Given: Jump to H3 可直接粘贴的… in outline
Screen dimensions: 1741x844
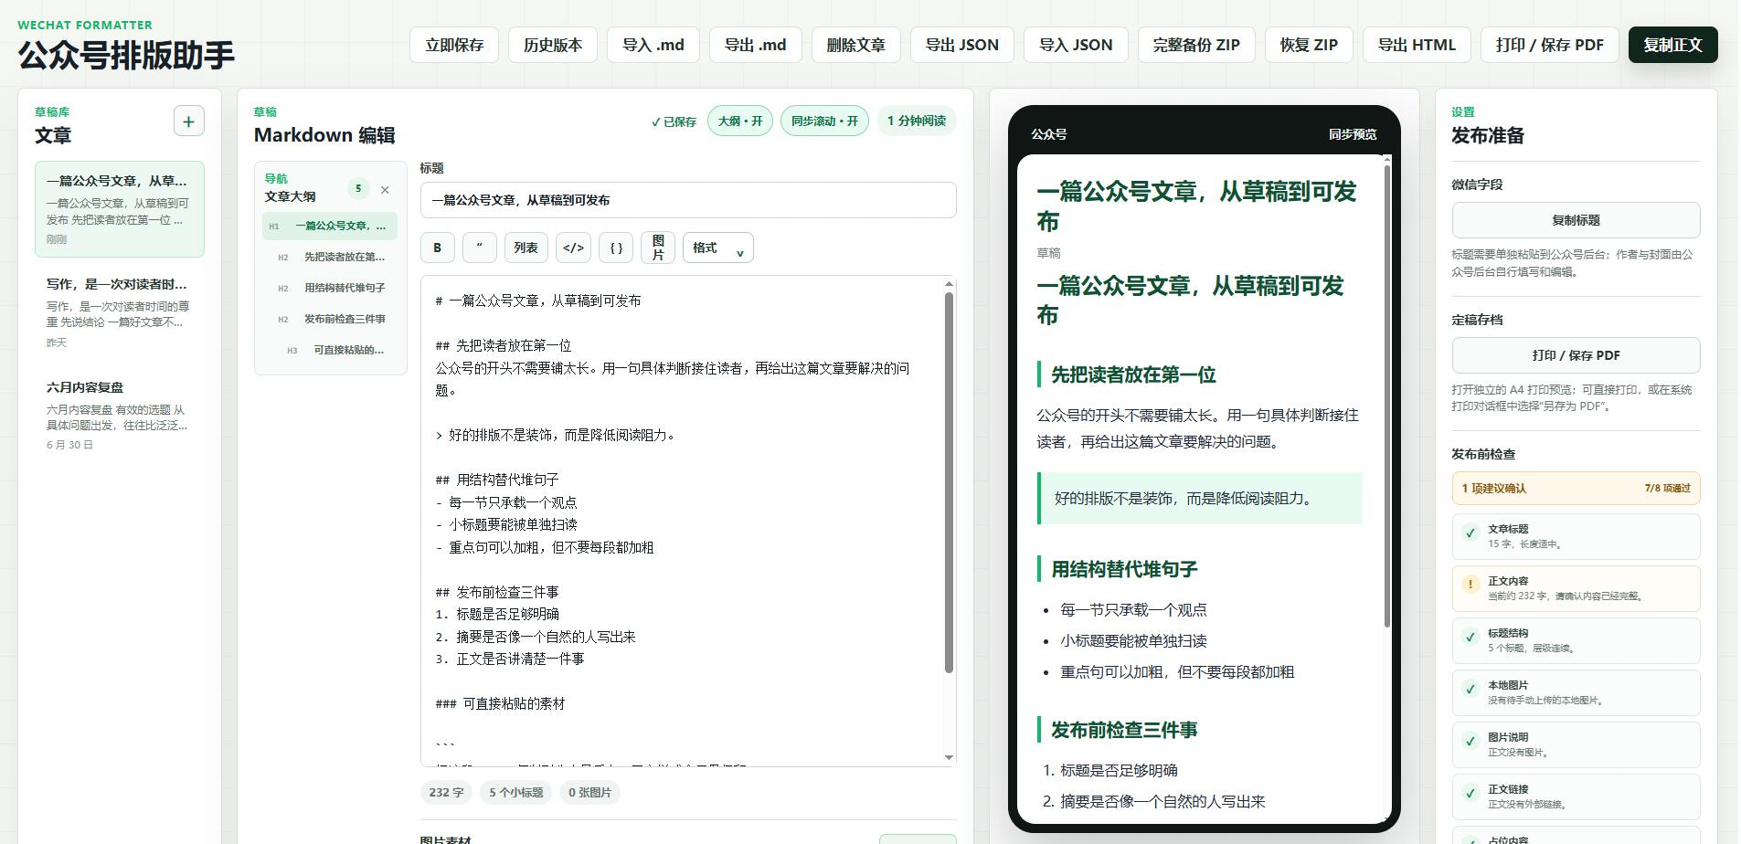Looking at the screenshot, I should pos(330,350).
